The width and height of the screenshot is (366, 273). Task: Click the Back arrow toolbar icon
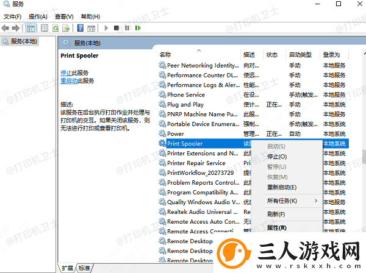[5, 28]
